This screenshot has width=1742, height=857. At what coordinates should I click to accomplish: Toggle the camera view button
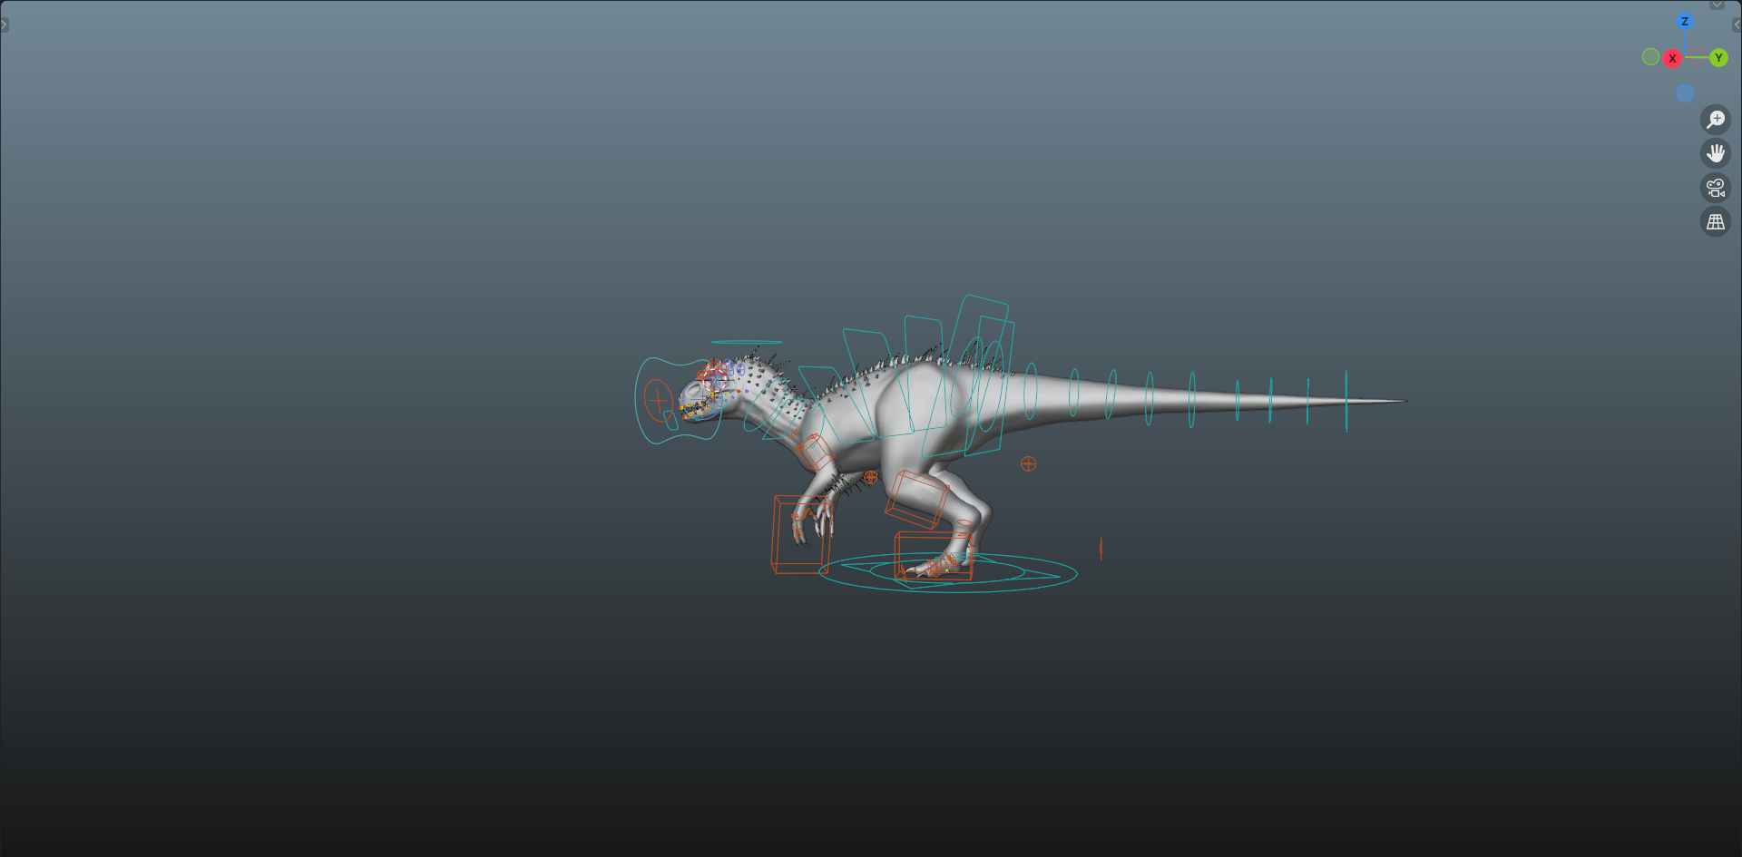pos(1716,188)
